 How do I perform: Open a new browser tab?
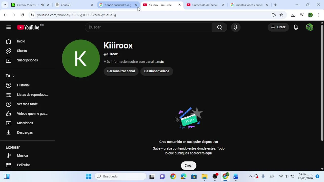pyautogui.click(x=275, y=5)
